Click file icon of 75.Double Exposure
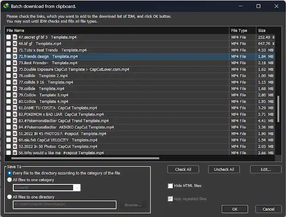Viewport: 286px width, 217px height. click(15, 69)
